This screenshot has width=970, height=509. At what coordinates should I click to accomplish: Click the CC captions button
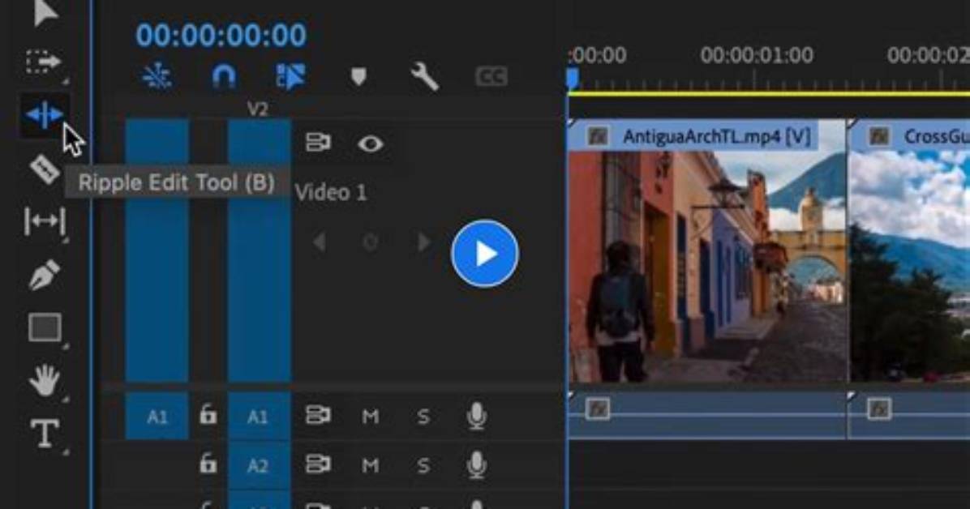click(x=491, y=77)
